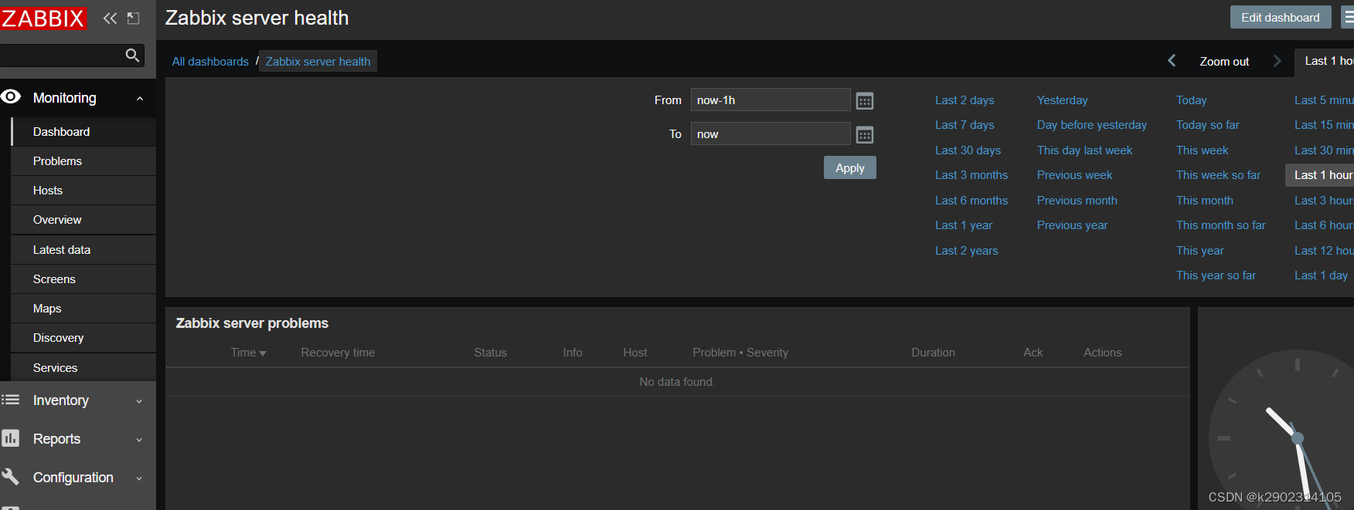
Task: Click Zoom out
Action: 1224,62
